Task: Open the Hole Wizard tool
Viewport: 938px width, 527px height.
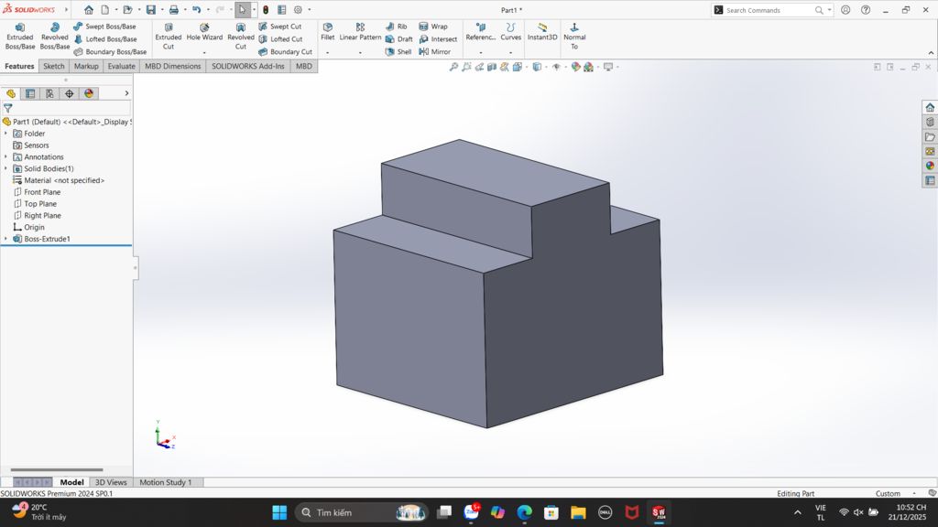Action: pyautogui.click(x=204, y=32)
